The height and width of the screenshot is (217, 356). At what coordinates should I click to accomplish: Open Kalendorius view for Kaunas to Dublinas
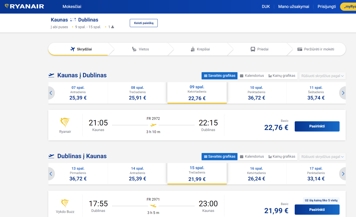point(252,75)
